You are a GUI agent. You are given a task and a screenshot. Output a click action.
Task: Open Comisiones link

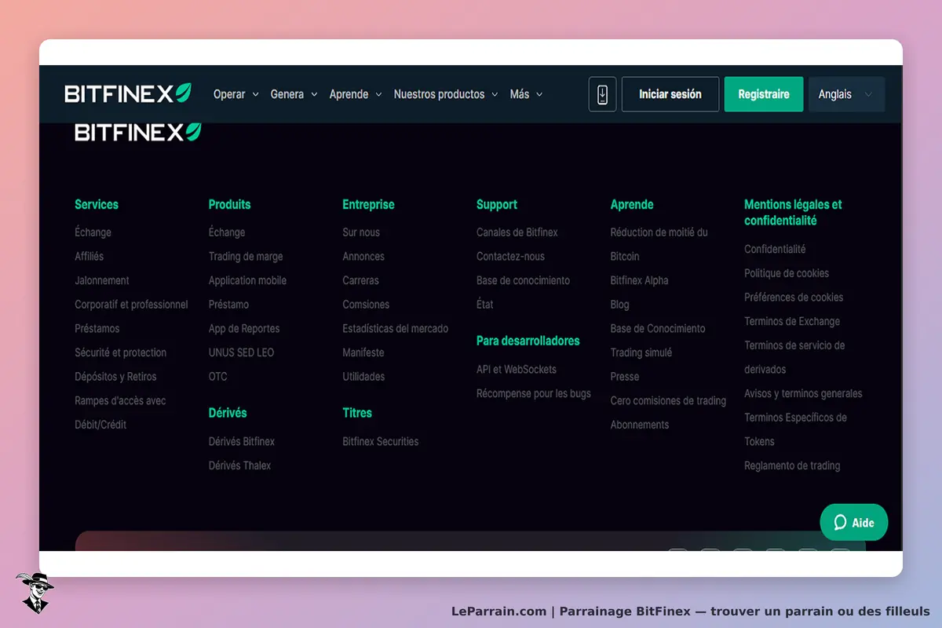(366, 305)
